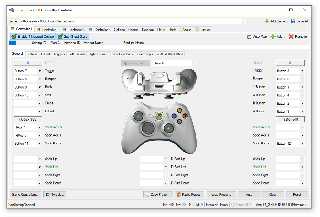
Task: Click 'PadSetting' loaded status text
Action: click(x=22, y=205)
